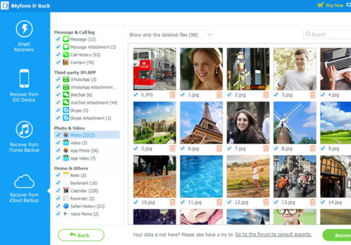Open the windmill thumbnail 8.jpg

point(295,123)
